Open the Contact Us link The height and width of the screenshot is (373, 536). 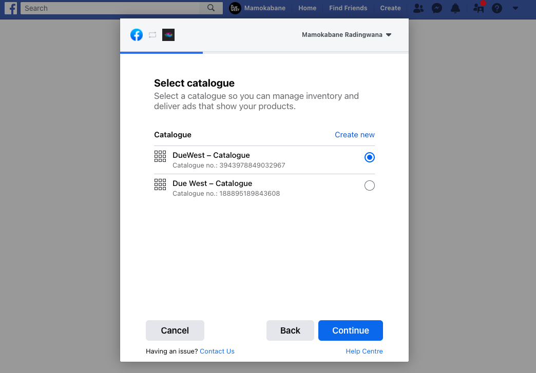217,351
